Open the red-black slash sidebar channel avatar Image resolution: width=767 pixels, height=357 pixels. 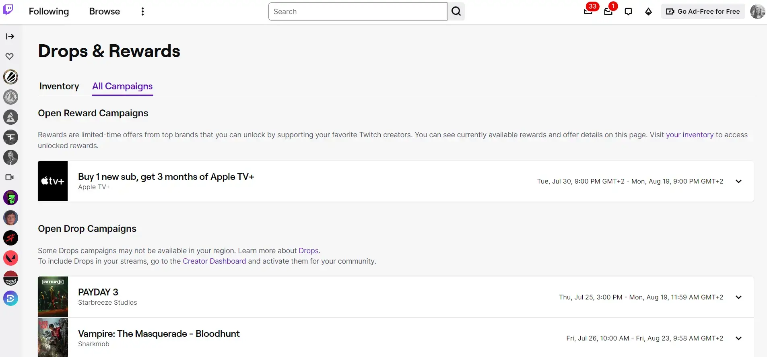tap(11, 238)
